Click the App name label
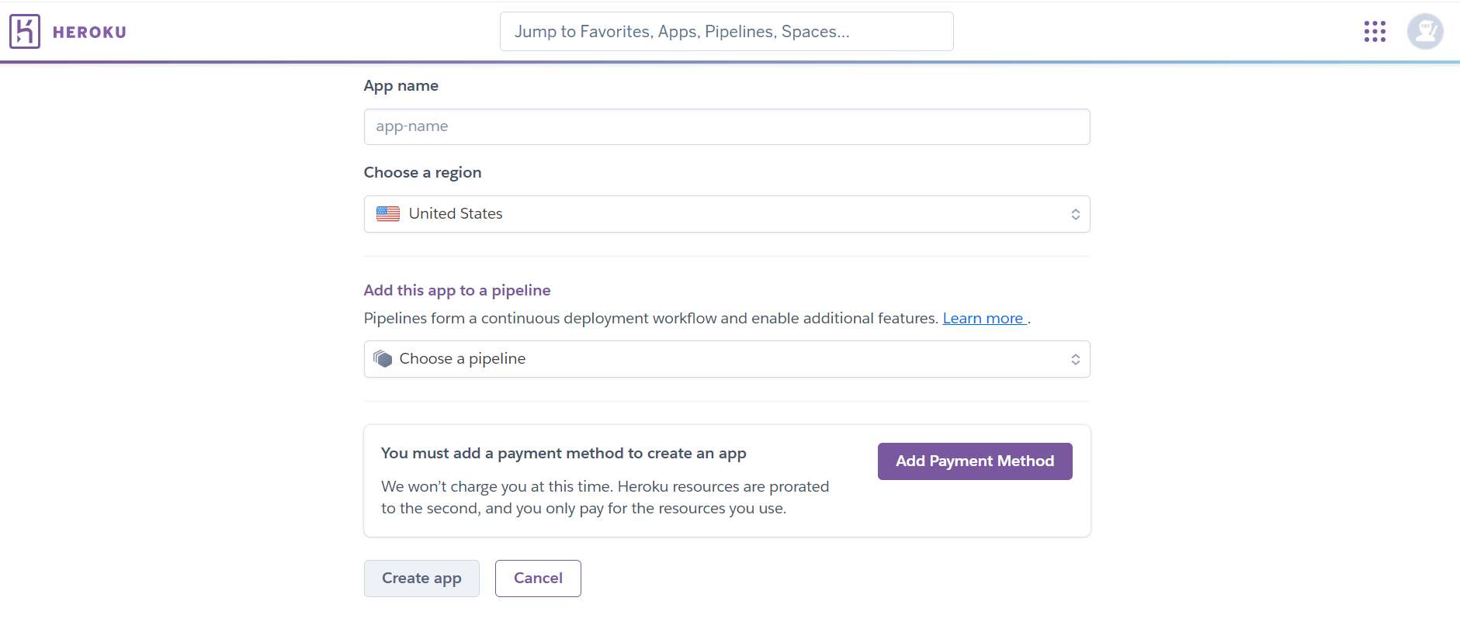The width and height of the screenshot is (1460, 639). pyautogui.click(x=401, y=85)
